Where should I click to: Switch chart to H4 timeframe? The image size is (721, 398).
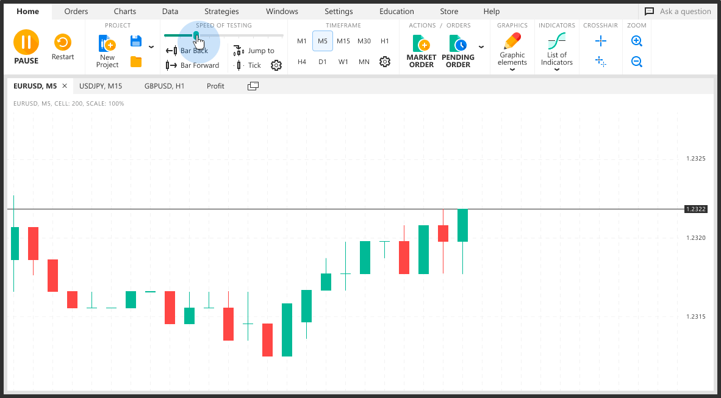(301, 62)
